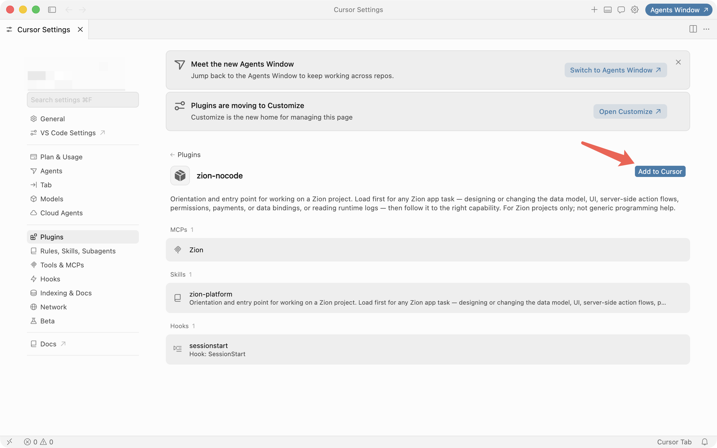Toggle the bottom panel layout icon
717x448 pixels.
(608, 10)
